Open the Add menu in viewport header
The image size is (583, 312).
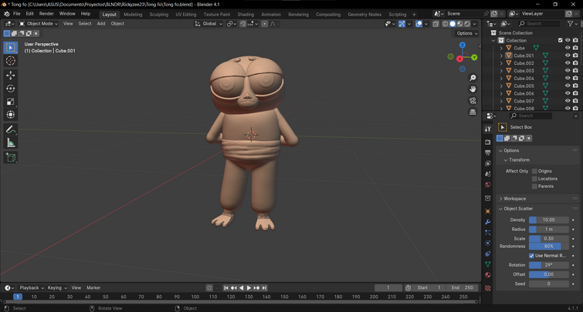(100, 24)
